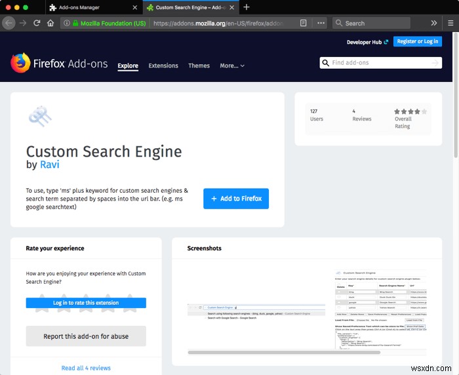Click the 127 Users statistic
This screenshot has width=459, height=375.
point(317,115)
